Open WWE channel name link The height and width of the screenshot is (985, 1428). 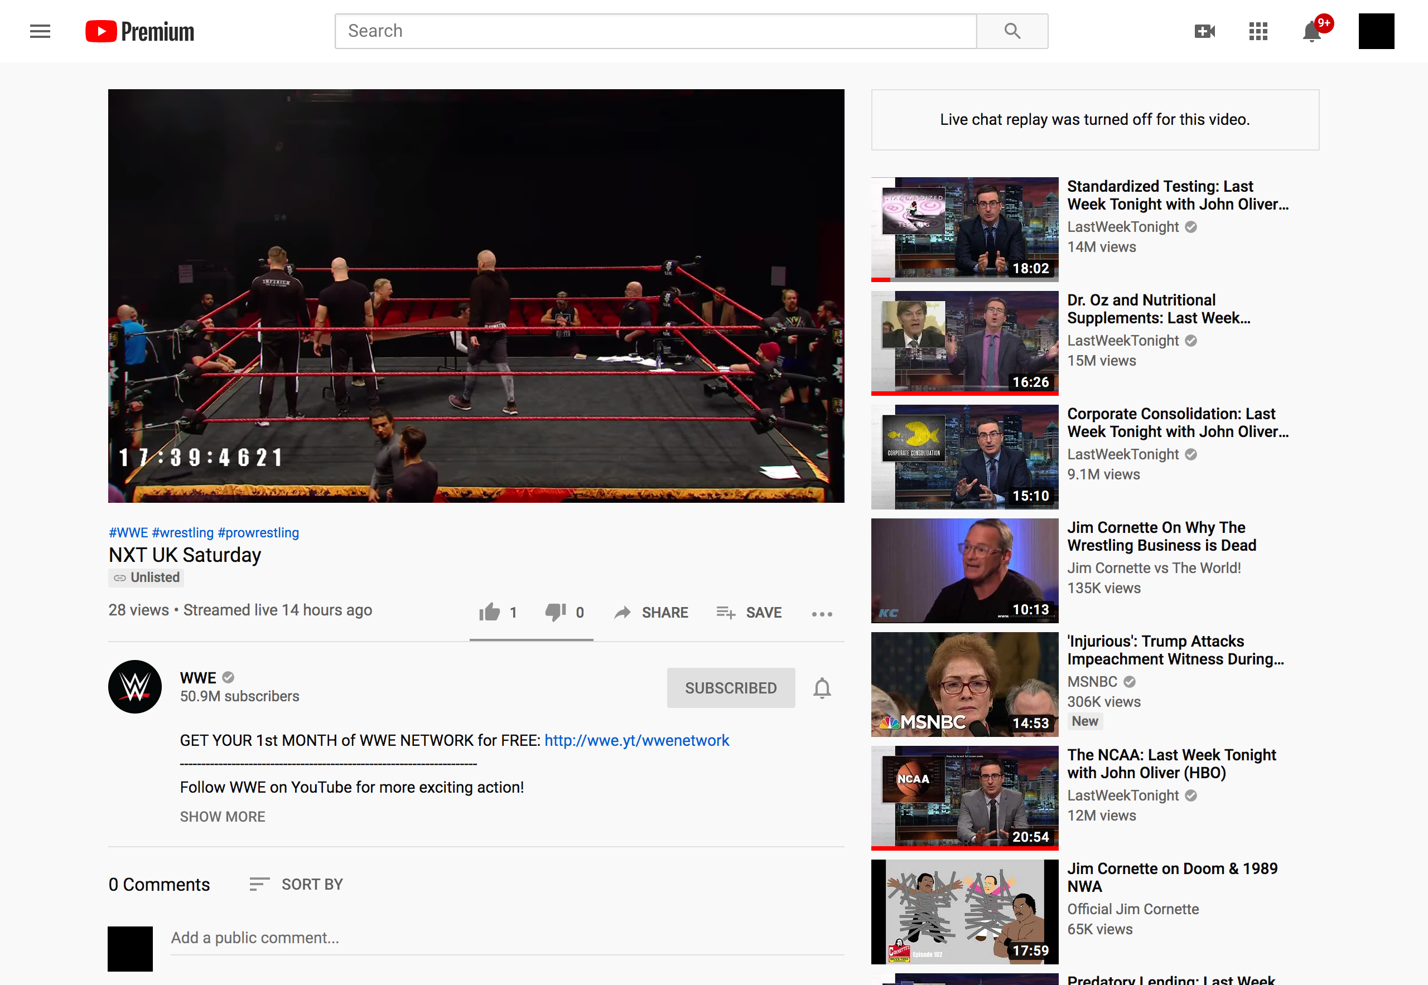pos(197,678)
